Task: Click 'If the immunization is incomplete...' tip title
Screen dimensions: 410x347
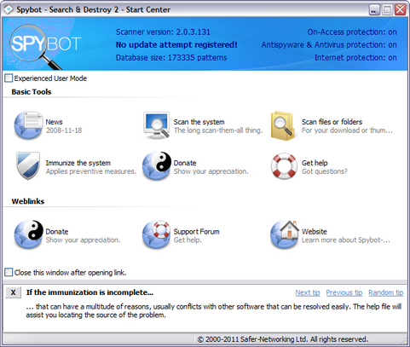Action: 90,292
